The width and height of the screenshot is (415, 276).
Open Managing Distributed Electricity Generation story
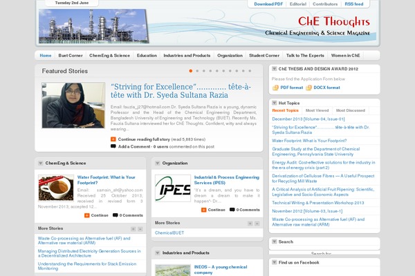coord(89,253)
